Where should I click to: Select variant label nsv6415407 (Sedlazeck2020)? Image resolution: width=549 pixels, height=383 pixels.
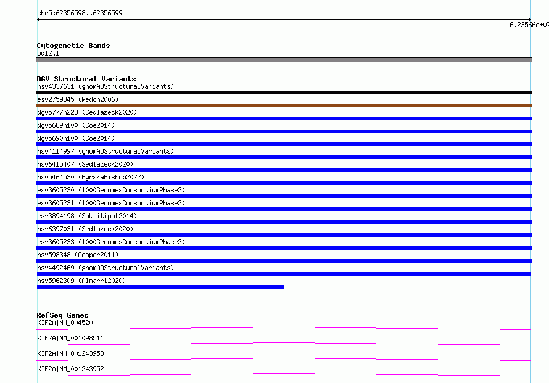pyautogui.click(x=85, y=164)
